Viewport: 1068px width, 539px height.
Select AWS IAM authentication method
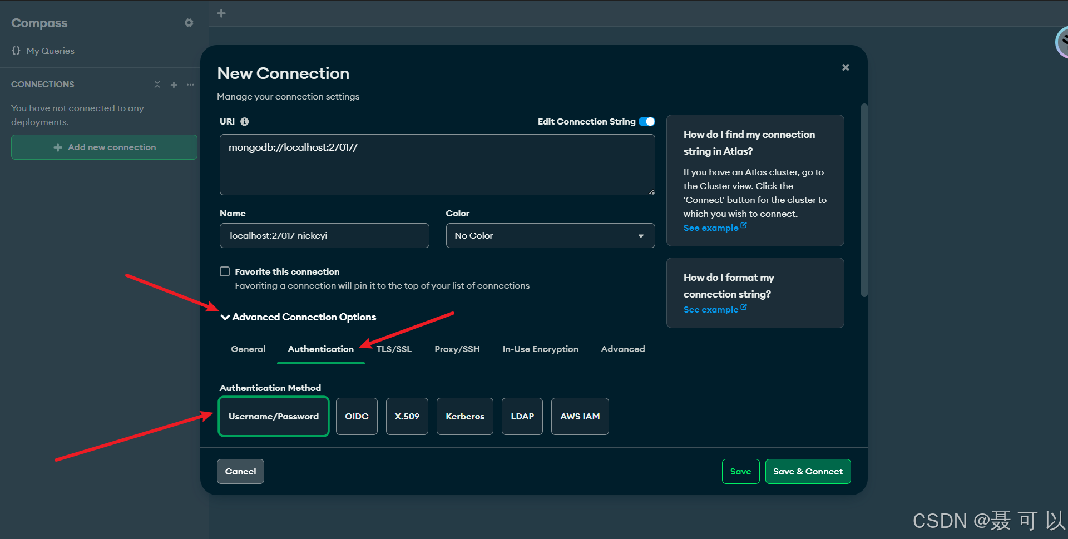tap(580, 416)
